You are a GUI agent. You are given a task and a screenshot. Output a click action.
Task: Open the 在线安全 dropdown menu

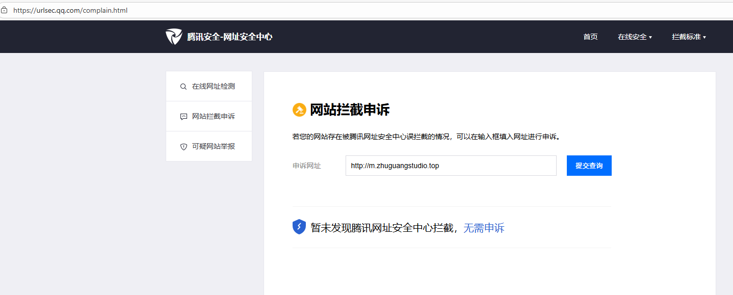(635, 37)
